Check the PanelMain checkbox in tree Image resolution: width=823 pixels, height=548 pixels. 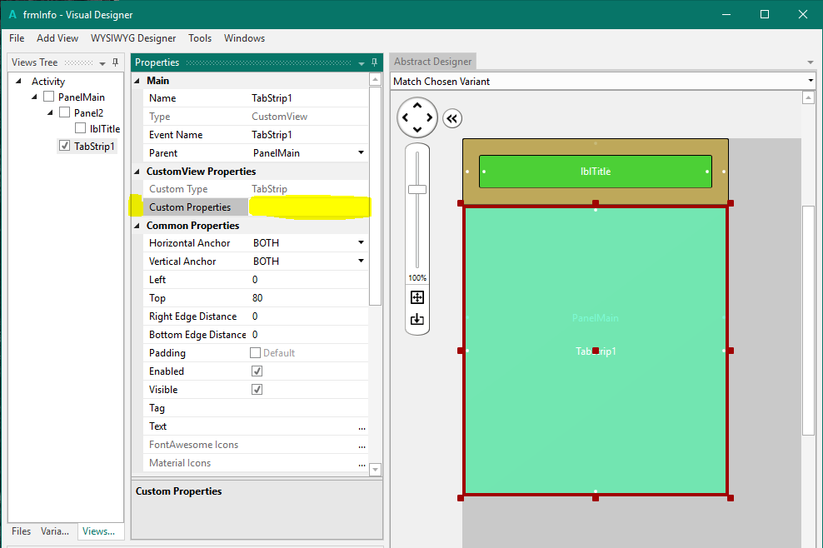pyautogui.click(x=48, y=97)
